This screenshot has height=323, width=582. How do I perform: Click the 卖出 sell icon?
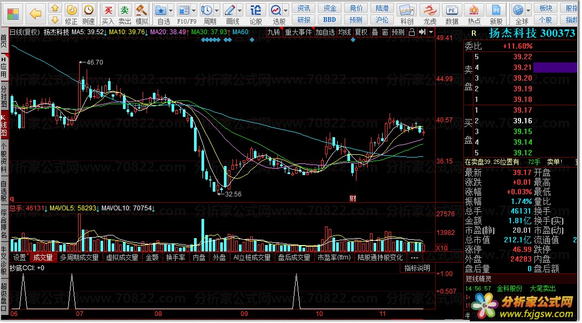(x=125, y=14)
